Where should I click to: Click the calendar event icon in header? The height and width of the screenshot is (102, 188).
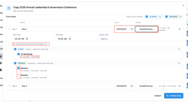tap(9, 8)
